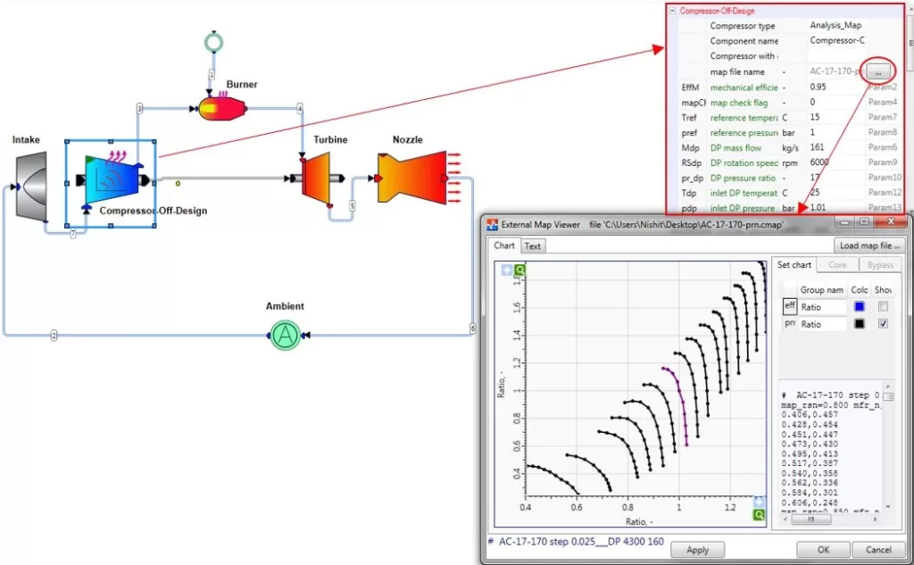Click the top-left pan icon in chart
Image resolution: width=914 pixels, height=565 pixels.
(x=507, y=270)
